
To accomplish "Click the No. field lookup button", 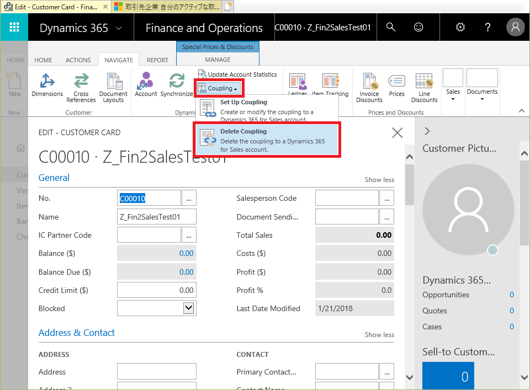I will coord(189,198).
